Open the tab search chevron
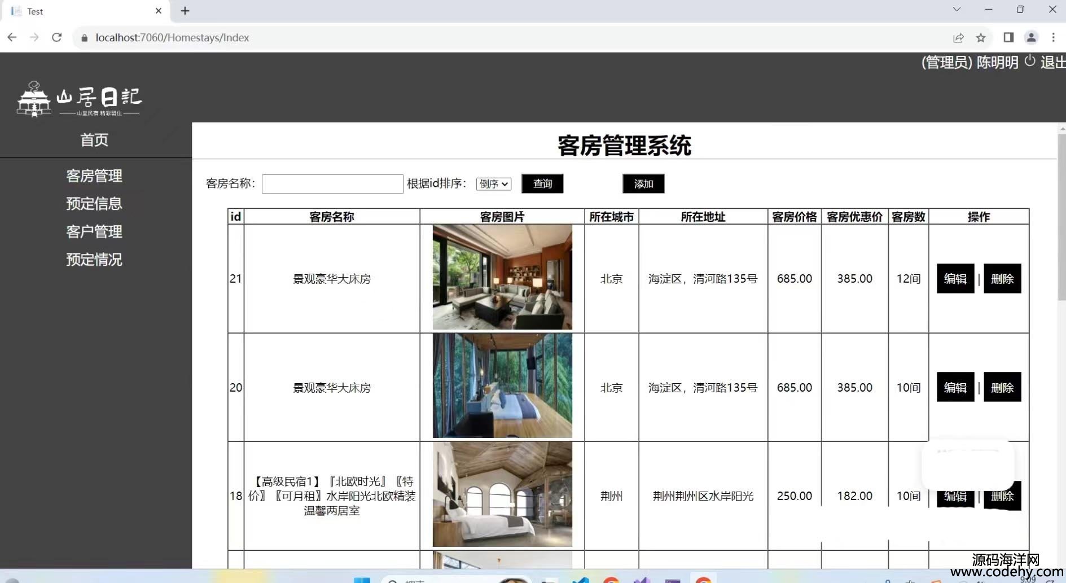Image resolution: width=1066 pixels, height=583 pixels. pyautogui.click(x=957, y=10)
